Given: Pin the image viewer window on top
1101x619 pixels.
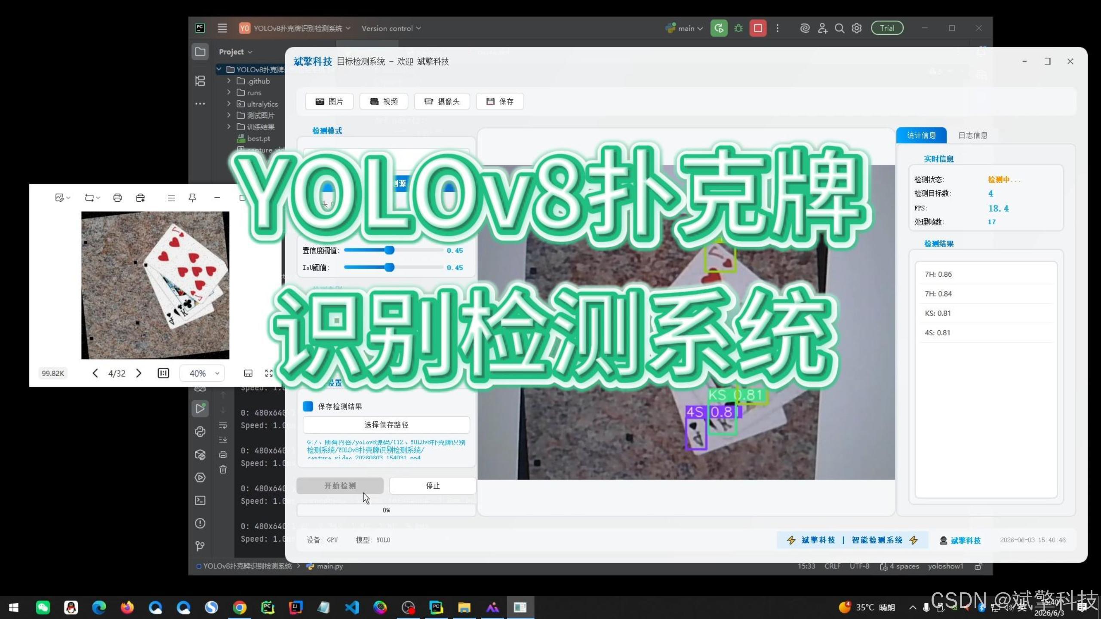Looking at the screenshot, I should tap(192, 198).
